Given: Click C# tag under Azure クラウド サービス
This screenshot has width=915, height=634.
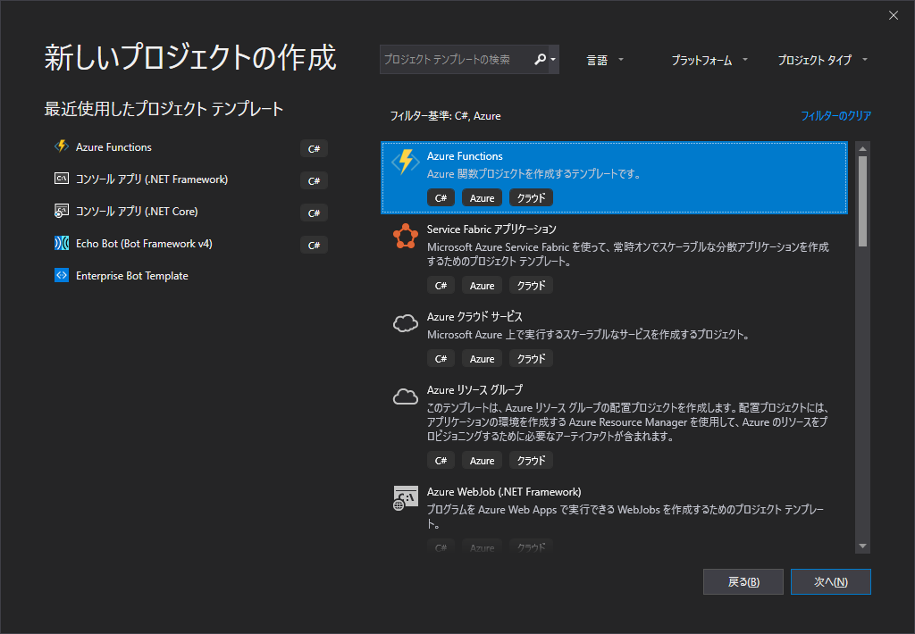Looking at the screenshot, I should (441, 358).
